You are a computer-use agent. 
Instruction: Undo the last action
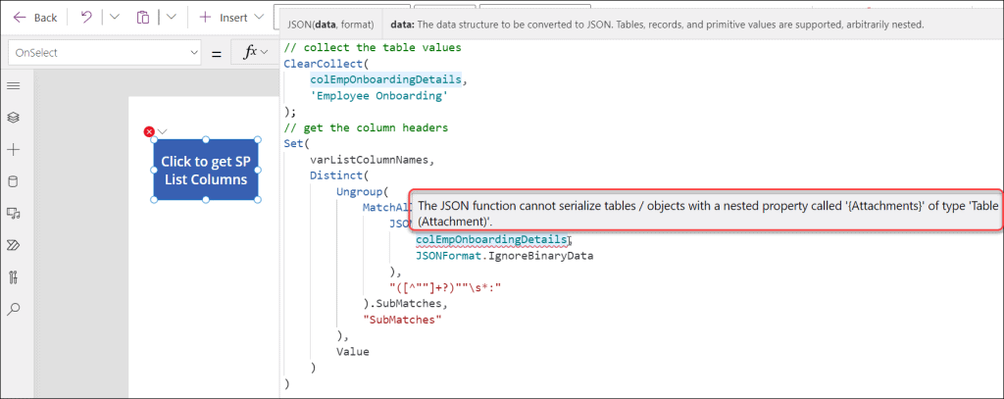(x=86, y=18)
